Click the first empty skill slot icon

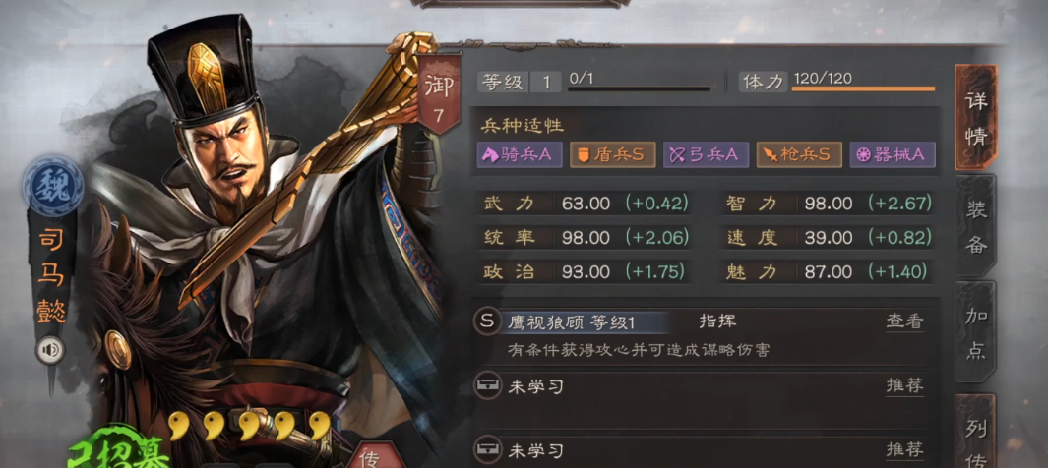[x=487, y=385]
